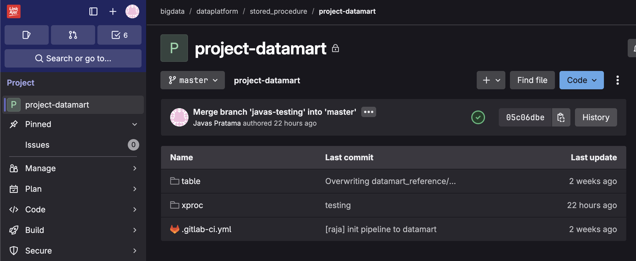636x261 pixels.
Task: Click the History button
Action: [x=596, y=117]
